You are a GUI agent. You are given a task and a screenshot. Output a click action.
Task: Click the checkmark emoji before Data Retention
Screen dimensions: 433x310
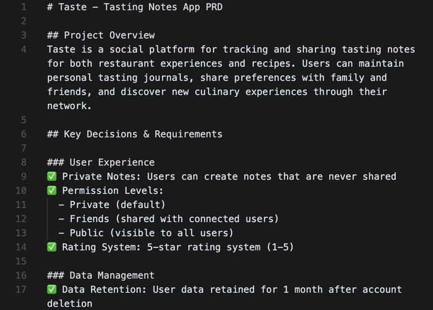pyautogui.click(x=52, y=290)
